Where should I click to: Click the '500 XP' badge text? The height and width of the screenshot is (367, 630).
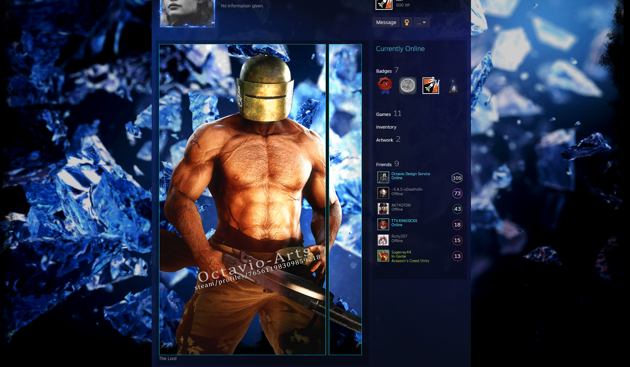pyautogui.click(x=403, y=5)
